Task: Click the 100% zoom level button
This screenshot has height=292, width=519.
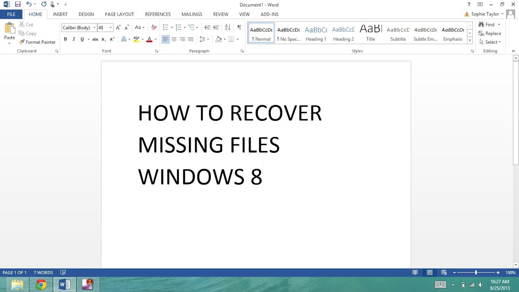Action: tap(510, 273)
